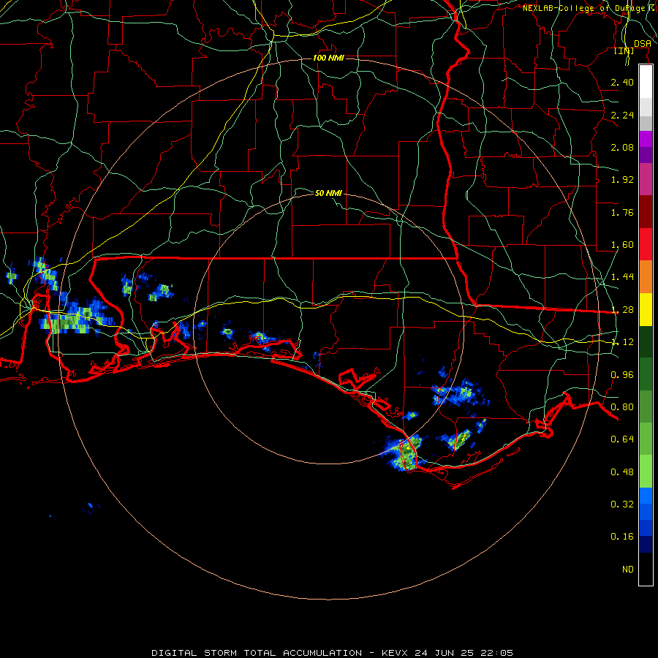Click the 2.40 legend value
The image size is (658, 658).
click(622, 82)
